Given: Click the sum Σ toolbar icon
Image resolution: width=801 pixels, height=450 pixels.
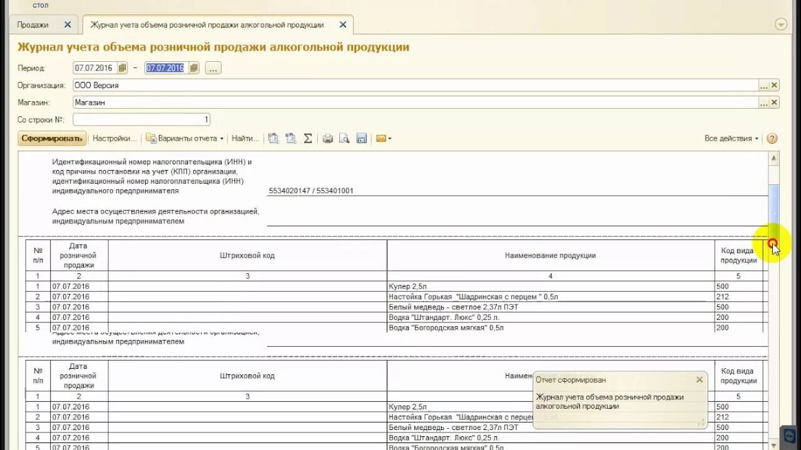Looking at the screenshot, I should point(307,138).
